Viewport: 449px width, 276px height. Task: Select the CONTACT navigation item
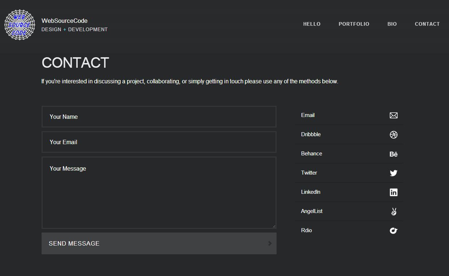click(427, 24)
